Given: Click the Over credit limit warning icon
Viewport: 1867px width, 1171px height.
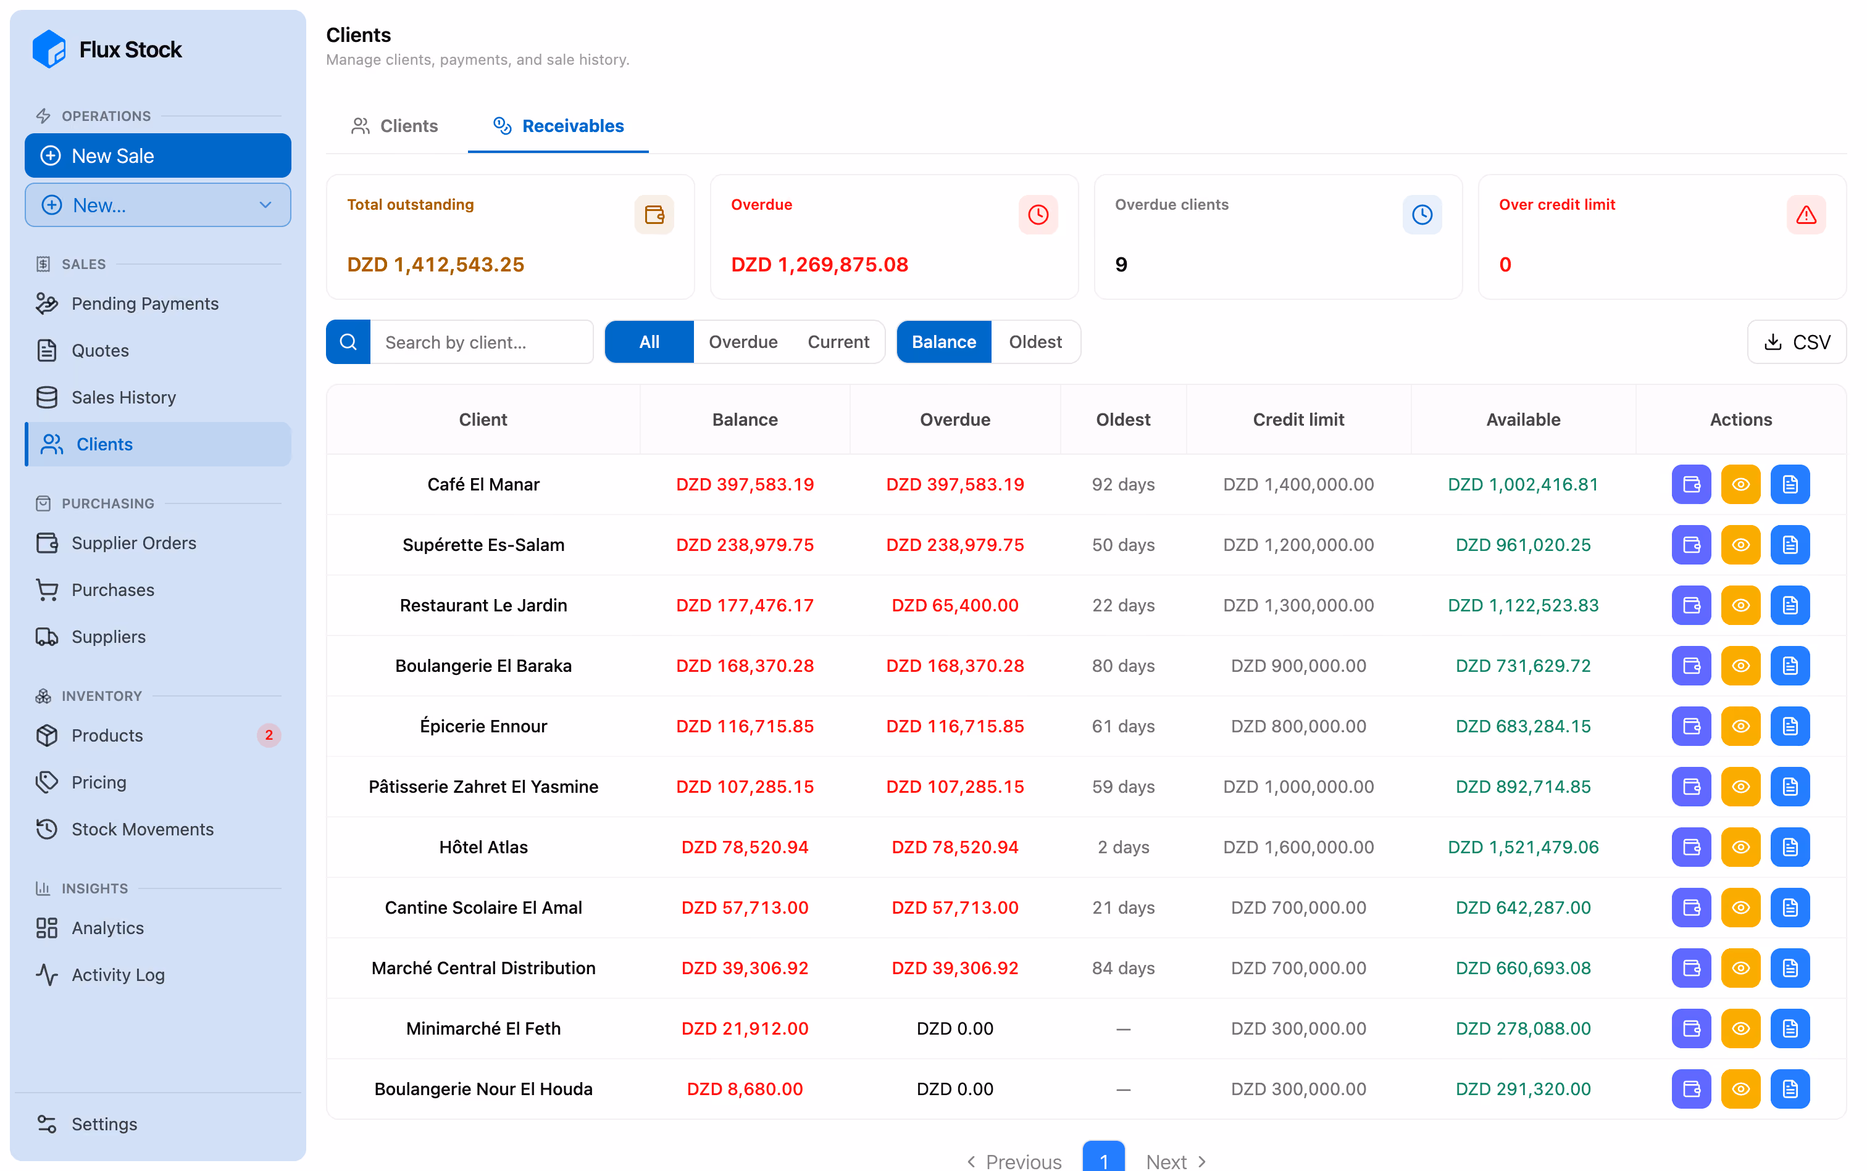Looking at the screenshot, I should tap(1805, 215).
